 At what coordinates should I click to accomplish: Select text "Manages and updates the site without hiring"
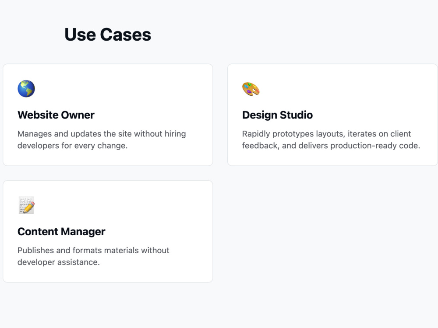click(102, 134)
